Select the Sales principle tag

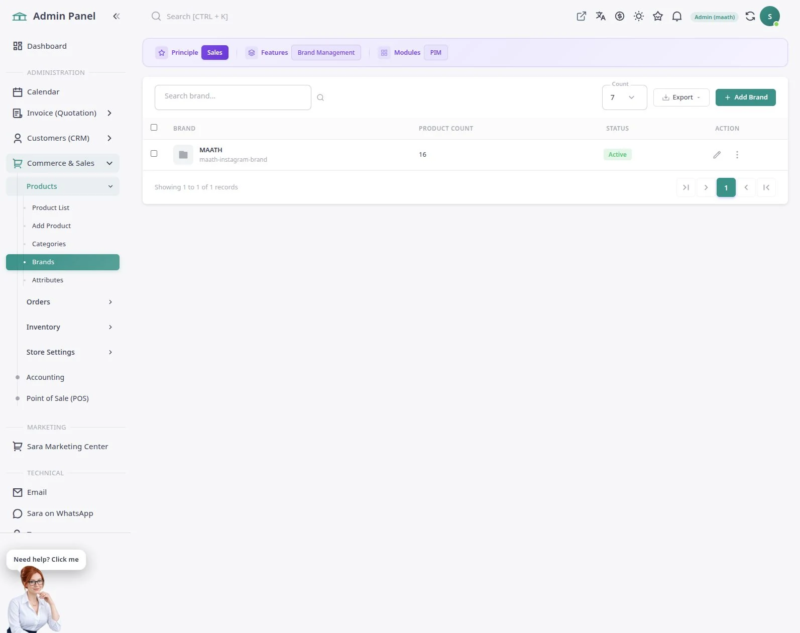[x=215, y=53]
